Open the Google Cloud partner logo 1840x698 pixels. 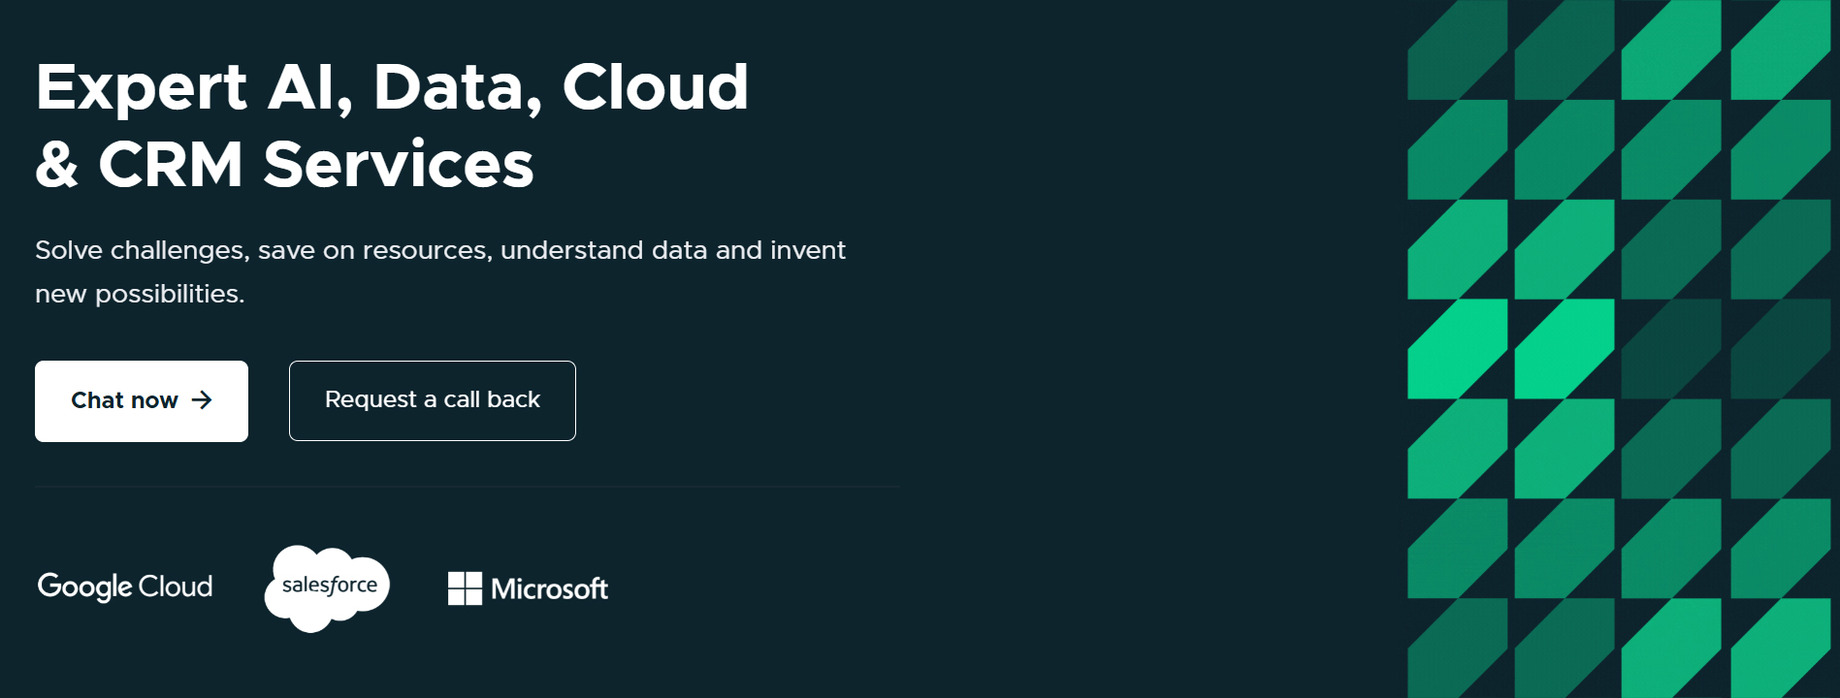click(x=125, y=587)
